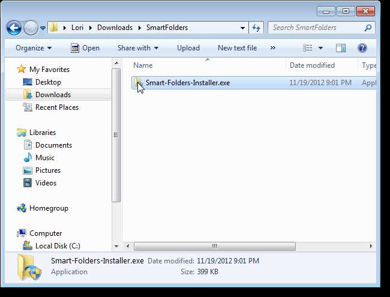
Task: Open Downloads in favorites
Action: (x=53, y=95)
